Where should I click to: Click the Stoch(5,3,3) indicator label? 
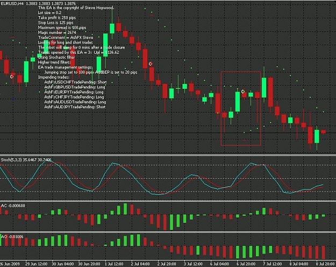(26, 160)
